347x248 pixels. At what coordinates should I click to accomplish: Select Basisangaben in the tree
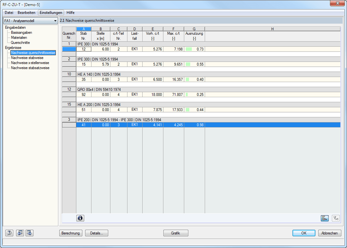coord(21,33)
